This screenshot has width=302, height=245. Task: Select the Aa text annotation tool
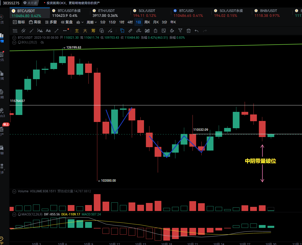tap(48, 31)
